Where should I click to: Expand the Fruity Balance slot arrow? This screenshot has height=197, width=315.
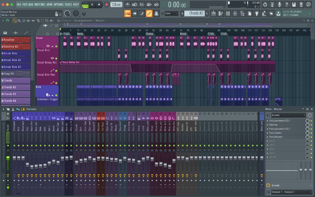click(267, 137)
